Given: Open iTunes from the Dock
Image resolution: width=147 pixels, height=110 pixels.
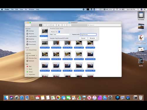Looking at the screenshot, I should click(x=94, y=98).
